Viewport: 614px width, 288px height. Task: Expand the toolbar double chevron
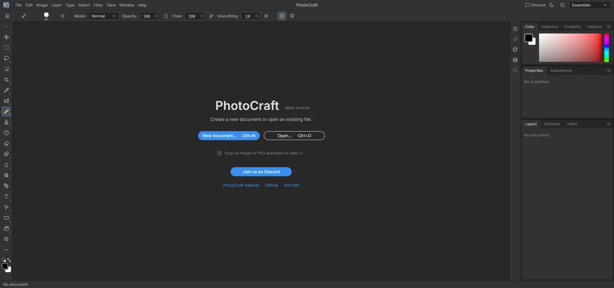point(6,27)
